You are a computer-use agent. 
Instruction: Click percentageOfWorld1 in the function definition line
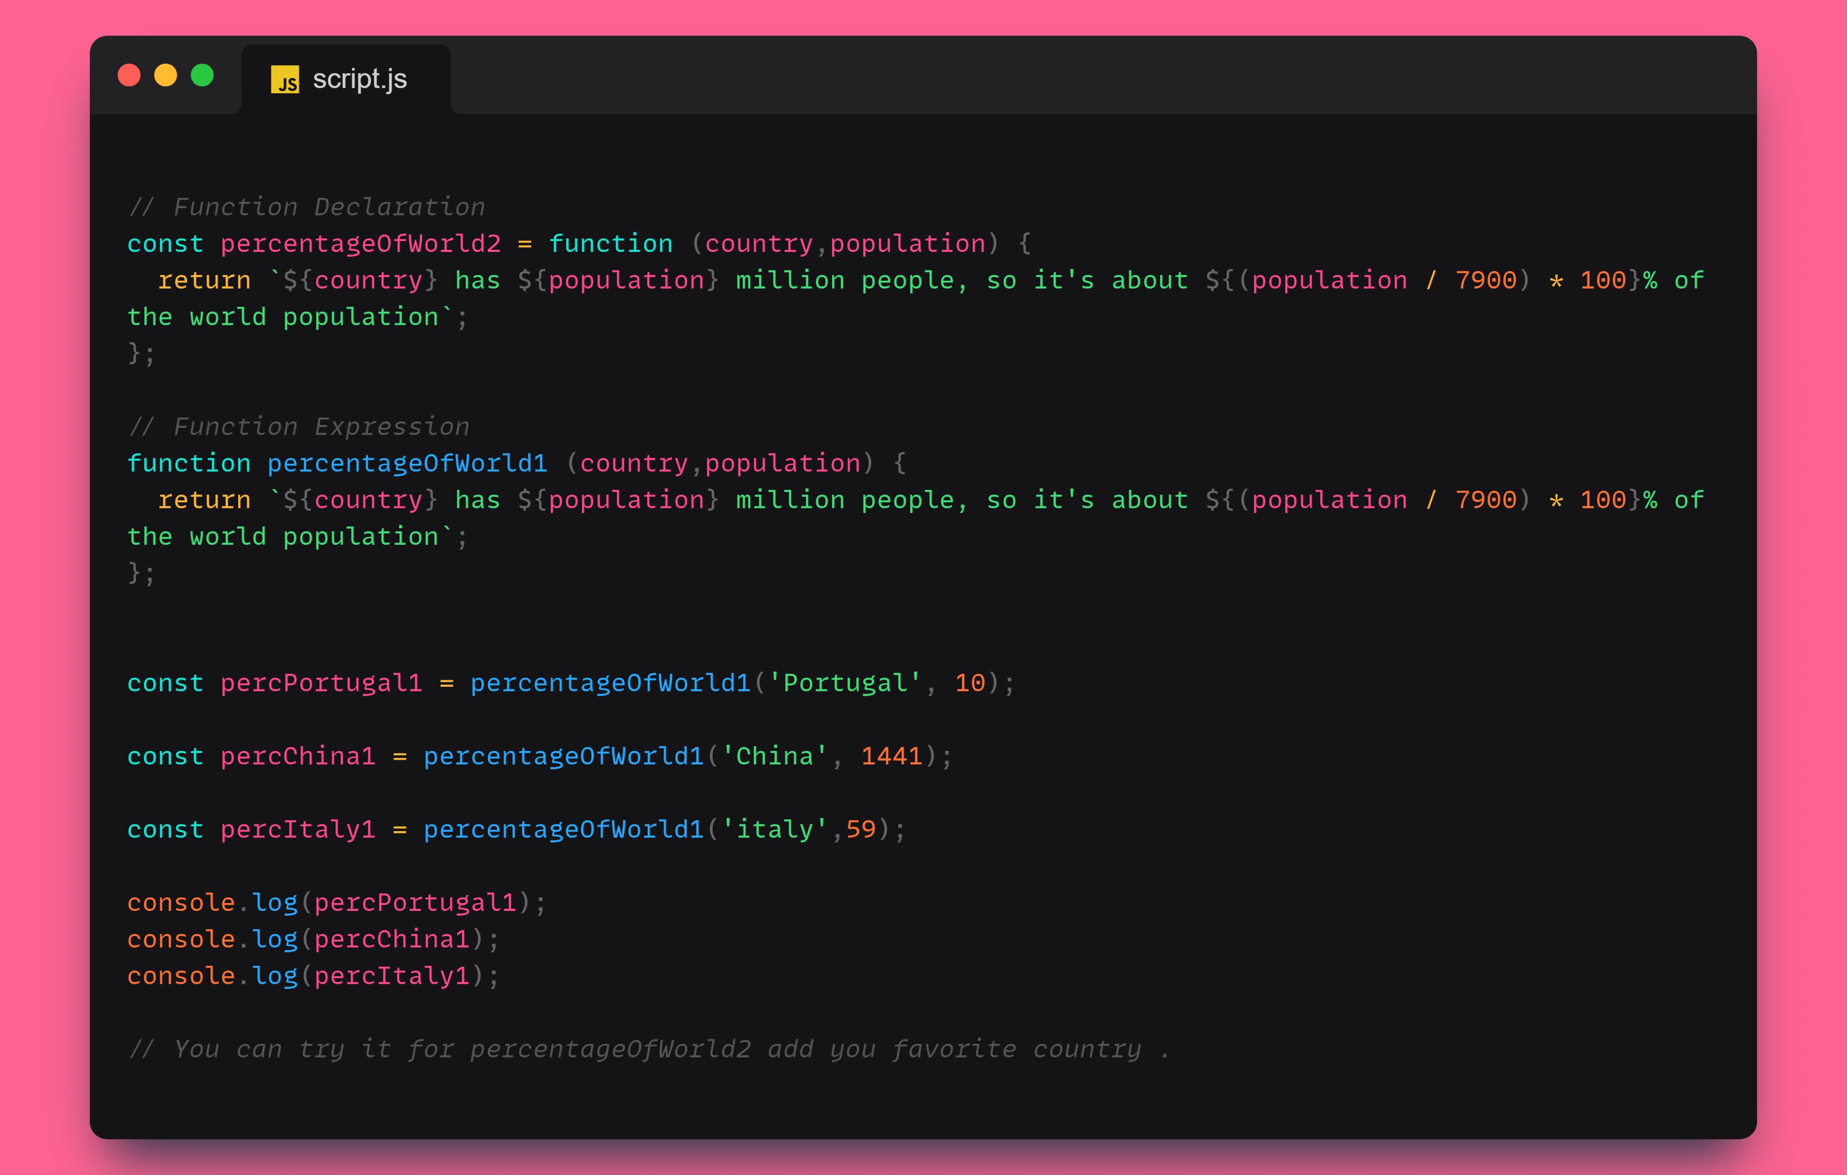407,463
